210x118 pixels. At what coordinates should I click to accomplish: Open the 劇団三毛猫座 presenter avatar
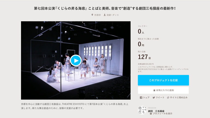coord(142,110)
